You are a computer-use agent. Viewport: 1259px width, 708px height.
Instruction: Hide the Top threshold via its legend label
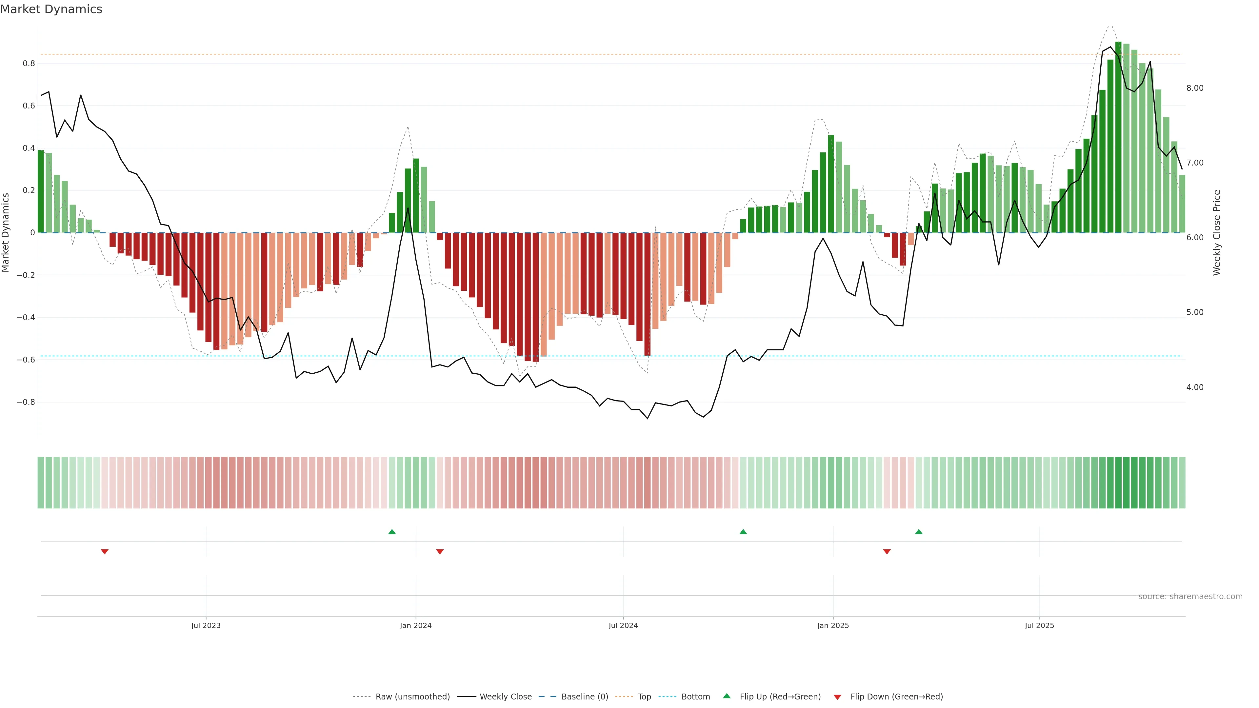[644, 697]
